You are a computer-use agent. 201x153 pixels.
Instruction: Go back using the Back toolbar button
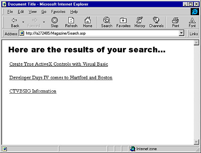pos(15,22)
